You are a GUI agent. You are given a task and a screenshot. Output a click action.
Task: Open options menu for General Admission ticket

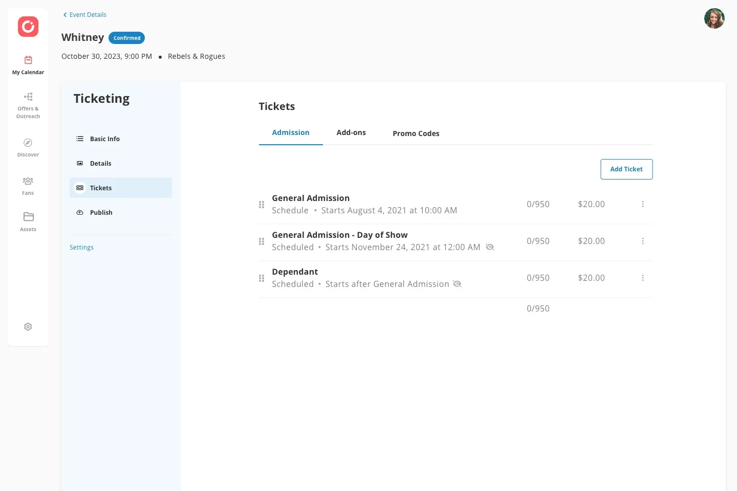(x=643, y=204)
